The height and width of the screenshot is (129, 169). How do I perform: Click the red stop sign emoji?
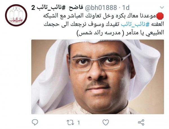coord(160,16)
